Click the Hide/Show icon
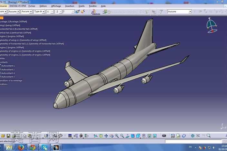 click(149, 136)
